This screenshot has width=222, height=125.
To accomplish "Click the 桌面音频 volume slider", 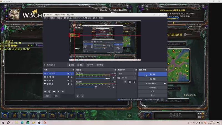I will point(92,87).
